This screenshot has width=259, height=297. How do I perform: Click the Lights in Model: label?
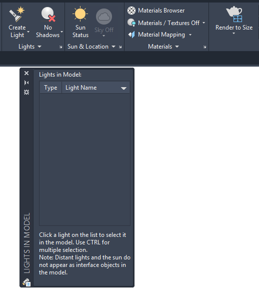point(60,75)
